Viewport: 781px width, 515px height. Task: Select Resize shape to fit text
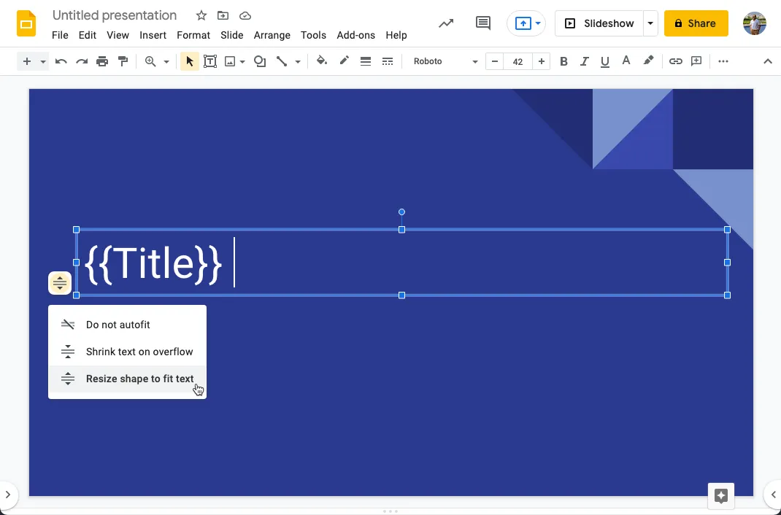(139, 379)
